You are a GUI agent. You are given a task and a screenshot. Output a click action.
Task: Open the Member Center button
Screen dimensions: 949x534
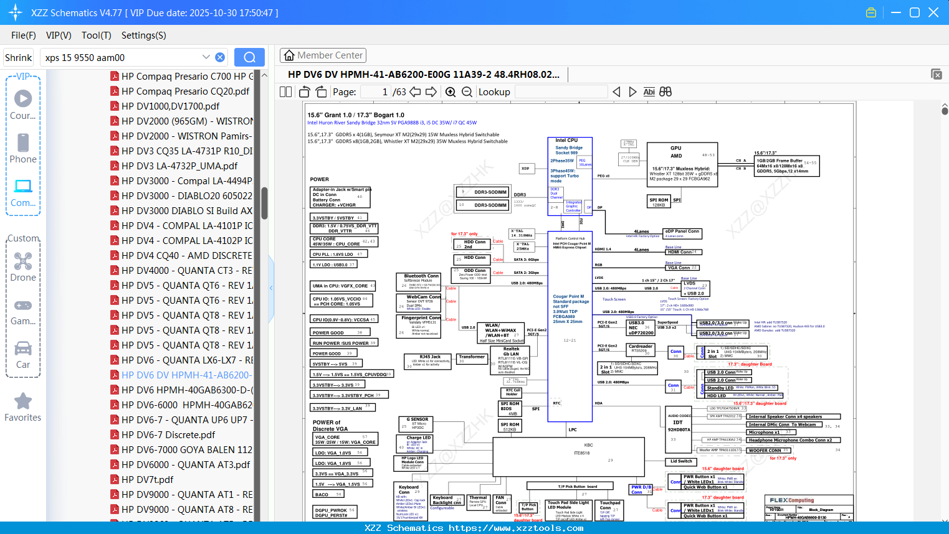pos(323,55)
